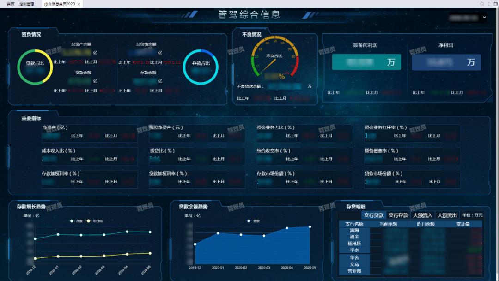Select the 大额流入 tab

pos(422,215)
